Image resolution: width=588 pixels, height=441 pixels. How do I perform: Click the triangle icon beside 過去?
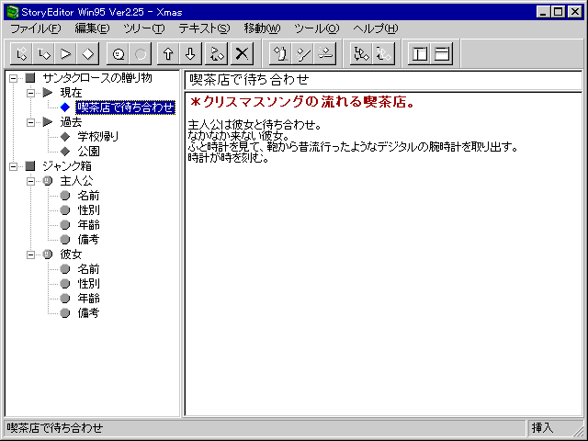(48, 122)
